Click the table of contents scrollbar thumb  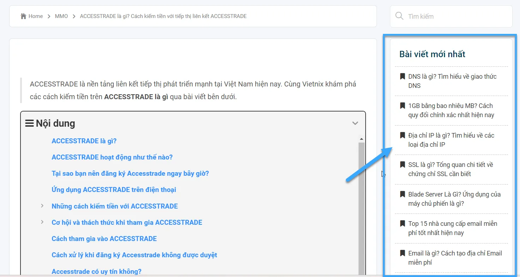(x=361, y=208)
